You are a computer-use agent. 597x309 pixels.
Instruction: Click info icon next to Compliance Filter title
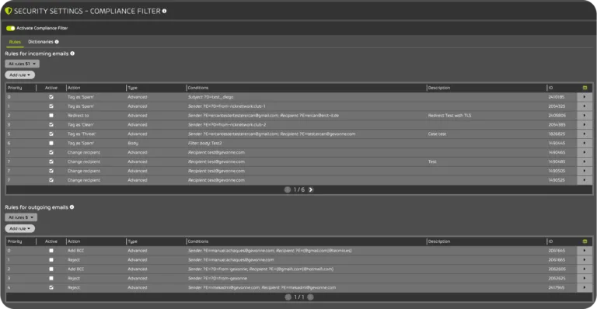pyautogui.click(x=165, y=11)
